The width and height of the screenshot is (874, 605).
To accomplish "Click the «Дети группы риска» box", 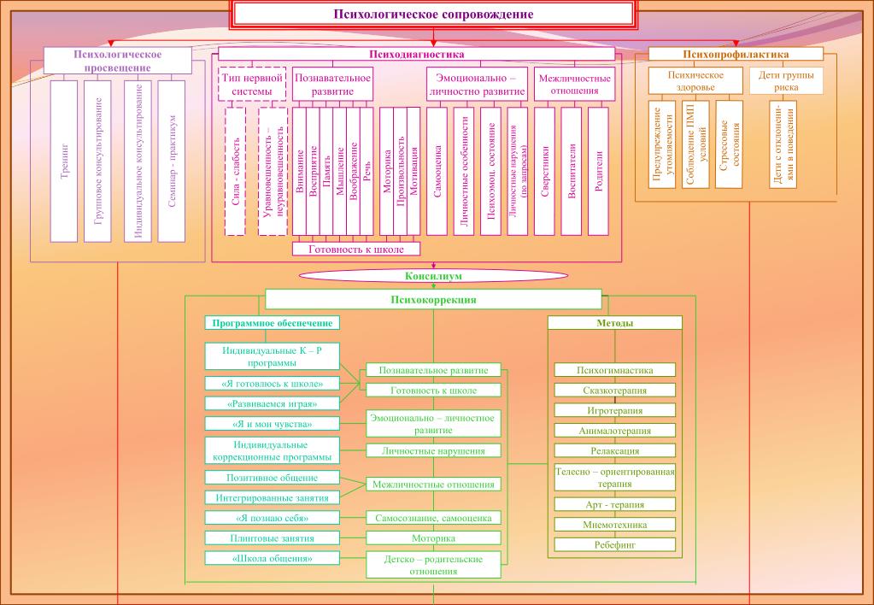I will click(786, 81).
